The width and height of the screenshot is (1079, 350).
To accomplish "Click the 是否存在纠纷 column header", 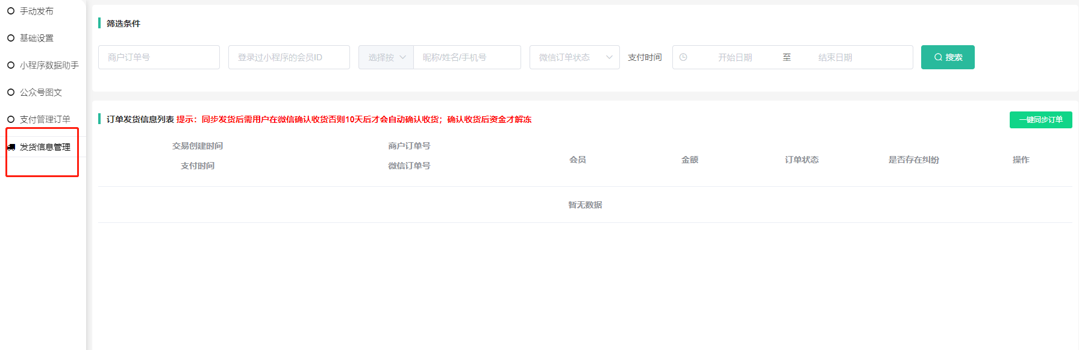I will [x=914, y=160].
